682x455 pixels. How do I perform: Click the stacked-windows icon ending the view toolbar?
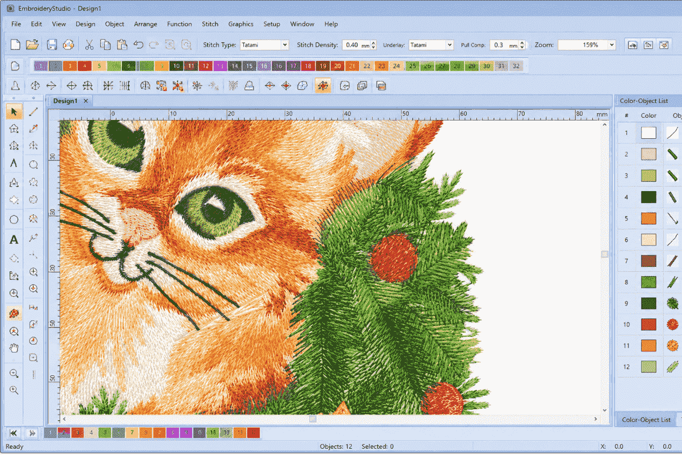pyautogui.click(x=381, y=86)
